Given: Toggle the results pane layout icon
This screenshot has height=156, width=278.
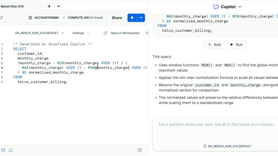Looking at the screenshot, I should 3,150.
